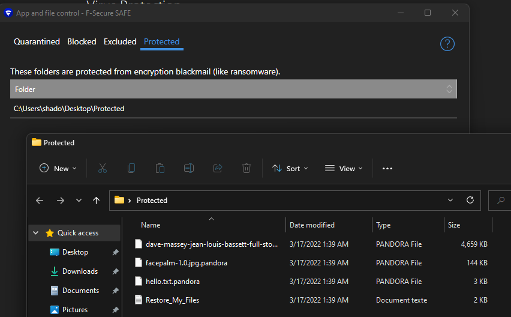Open Pictures in the navigation pane

coord(75,310)
